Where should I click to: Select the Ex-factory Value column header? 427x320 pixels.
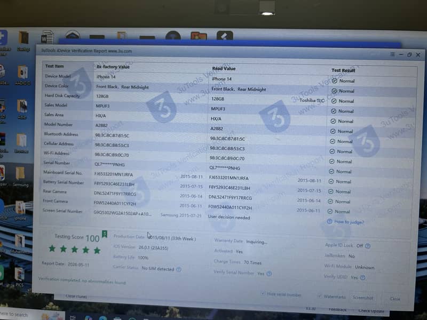pyautogui.click(x=113, y=67)
